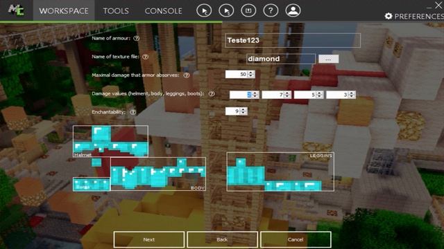Focus the texture file field containing diamond
The image size is (444, 249).
(280, 59)
